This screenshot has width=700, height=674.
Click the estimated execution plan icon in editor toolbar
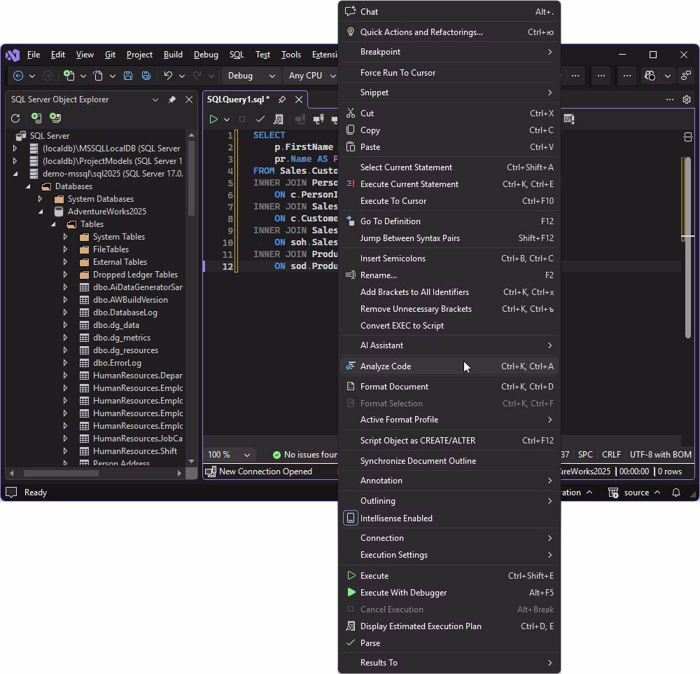click(278, 119)
